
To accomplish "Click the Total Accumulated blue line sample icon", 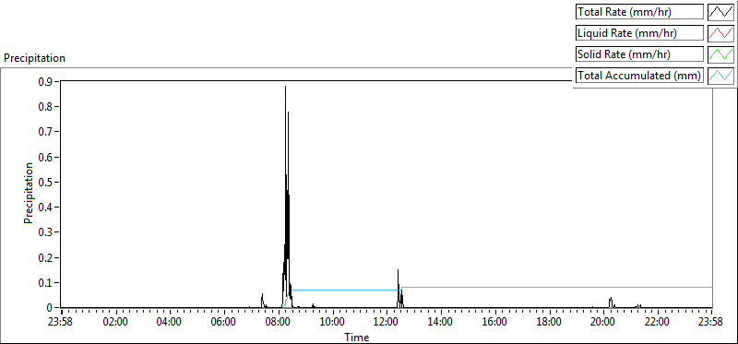I will [x=720, y=76].
